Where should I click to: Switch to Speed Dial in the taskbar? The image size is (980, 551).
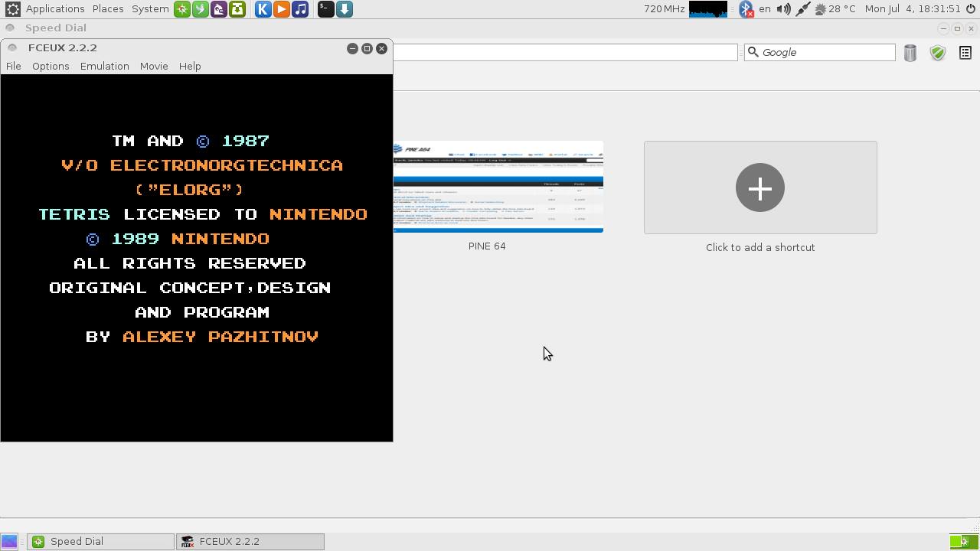(100, 542)
